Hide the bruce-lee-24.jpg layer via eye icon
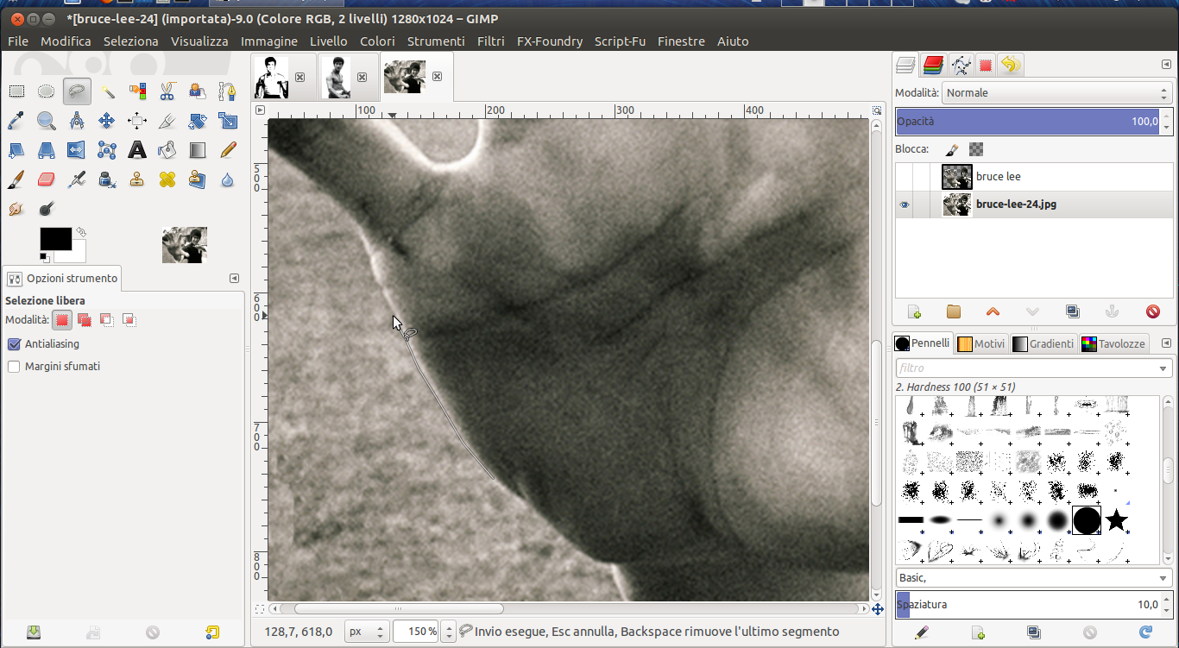Viewport: 1179px width, 648px height. (x=905, y=204)
